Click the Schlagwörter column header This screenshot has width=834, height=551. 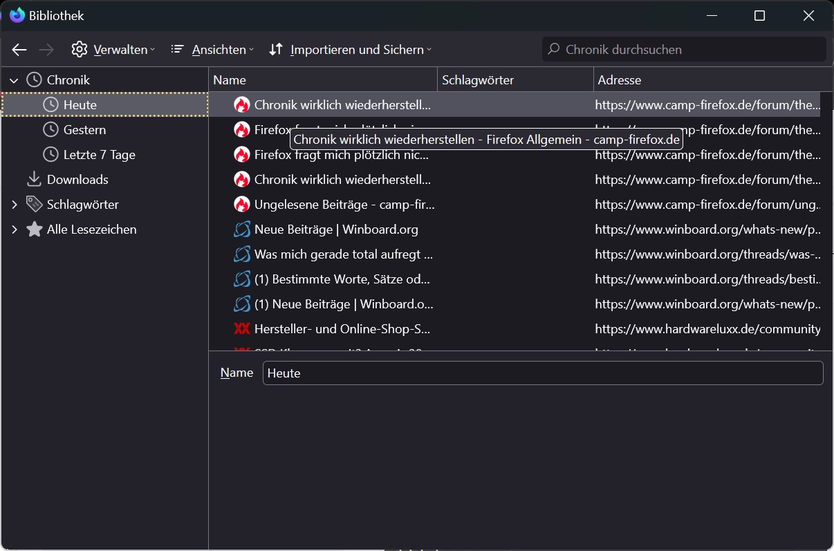coord(515,80)
